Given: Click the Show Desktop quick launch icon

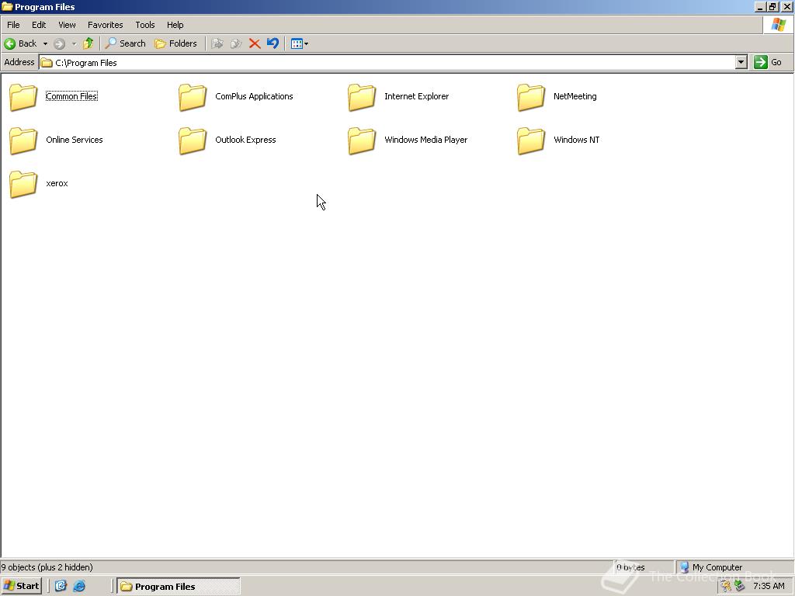Looking at the screenshot, I should [x=61, y=586].
